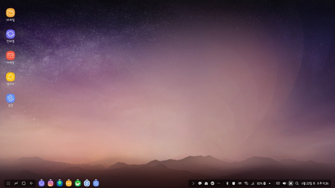Open the green coffee cup app in taskbar
Screen dimensions: 335x188
[78, 183]
